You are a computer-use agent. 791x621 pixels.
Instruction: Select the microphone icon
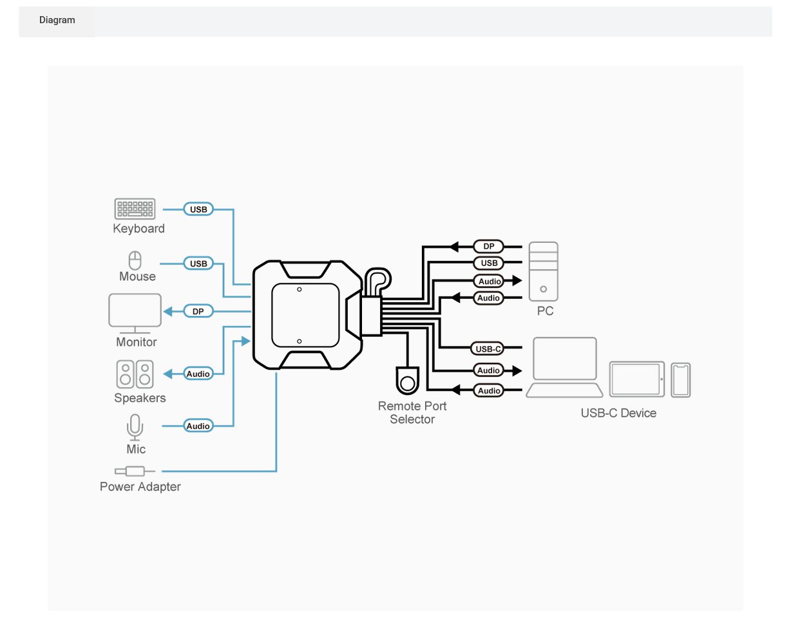point(135,427)
